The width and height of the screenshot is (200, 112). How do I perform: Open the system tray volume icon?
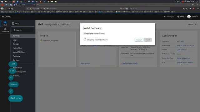(x=185, y=2)
